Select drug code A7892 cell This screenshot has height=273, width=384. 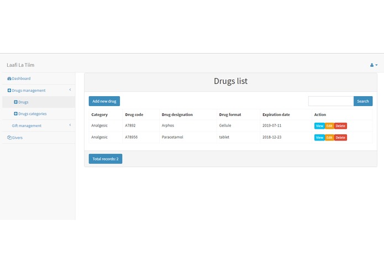coord(130,125)
